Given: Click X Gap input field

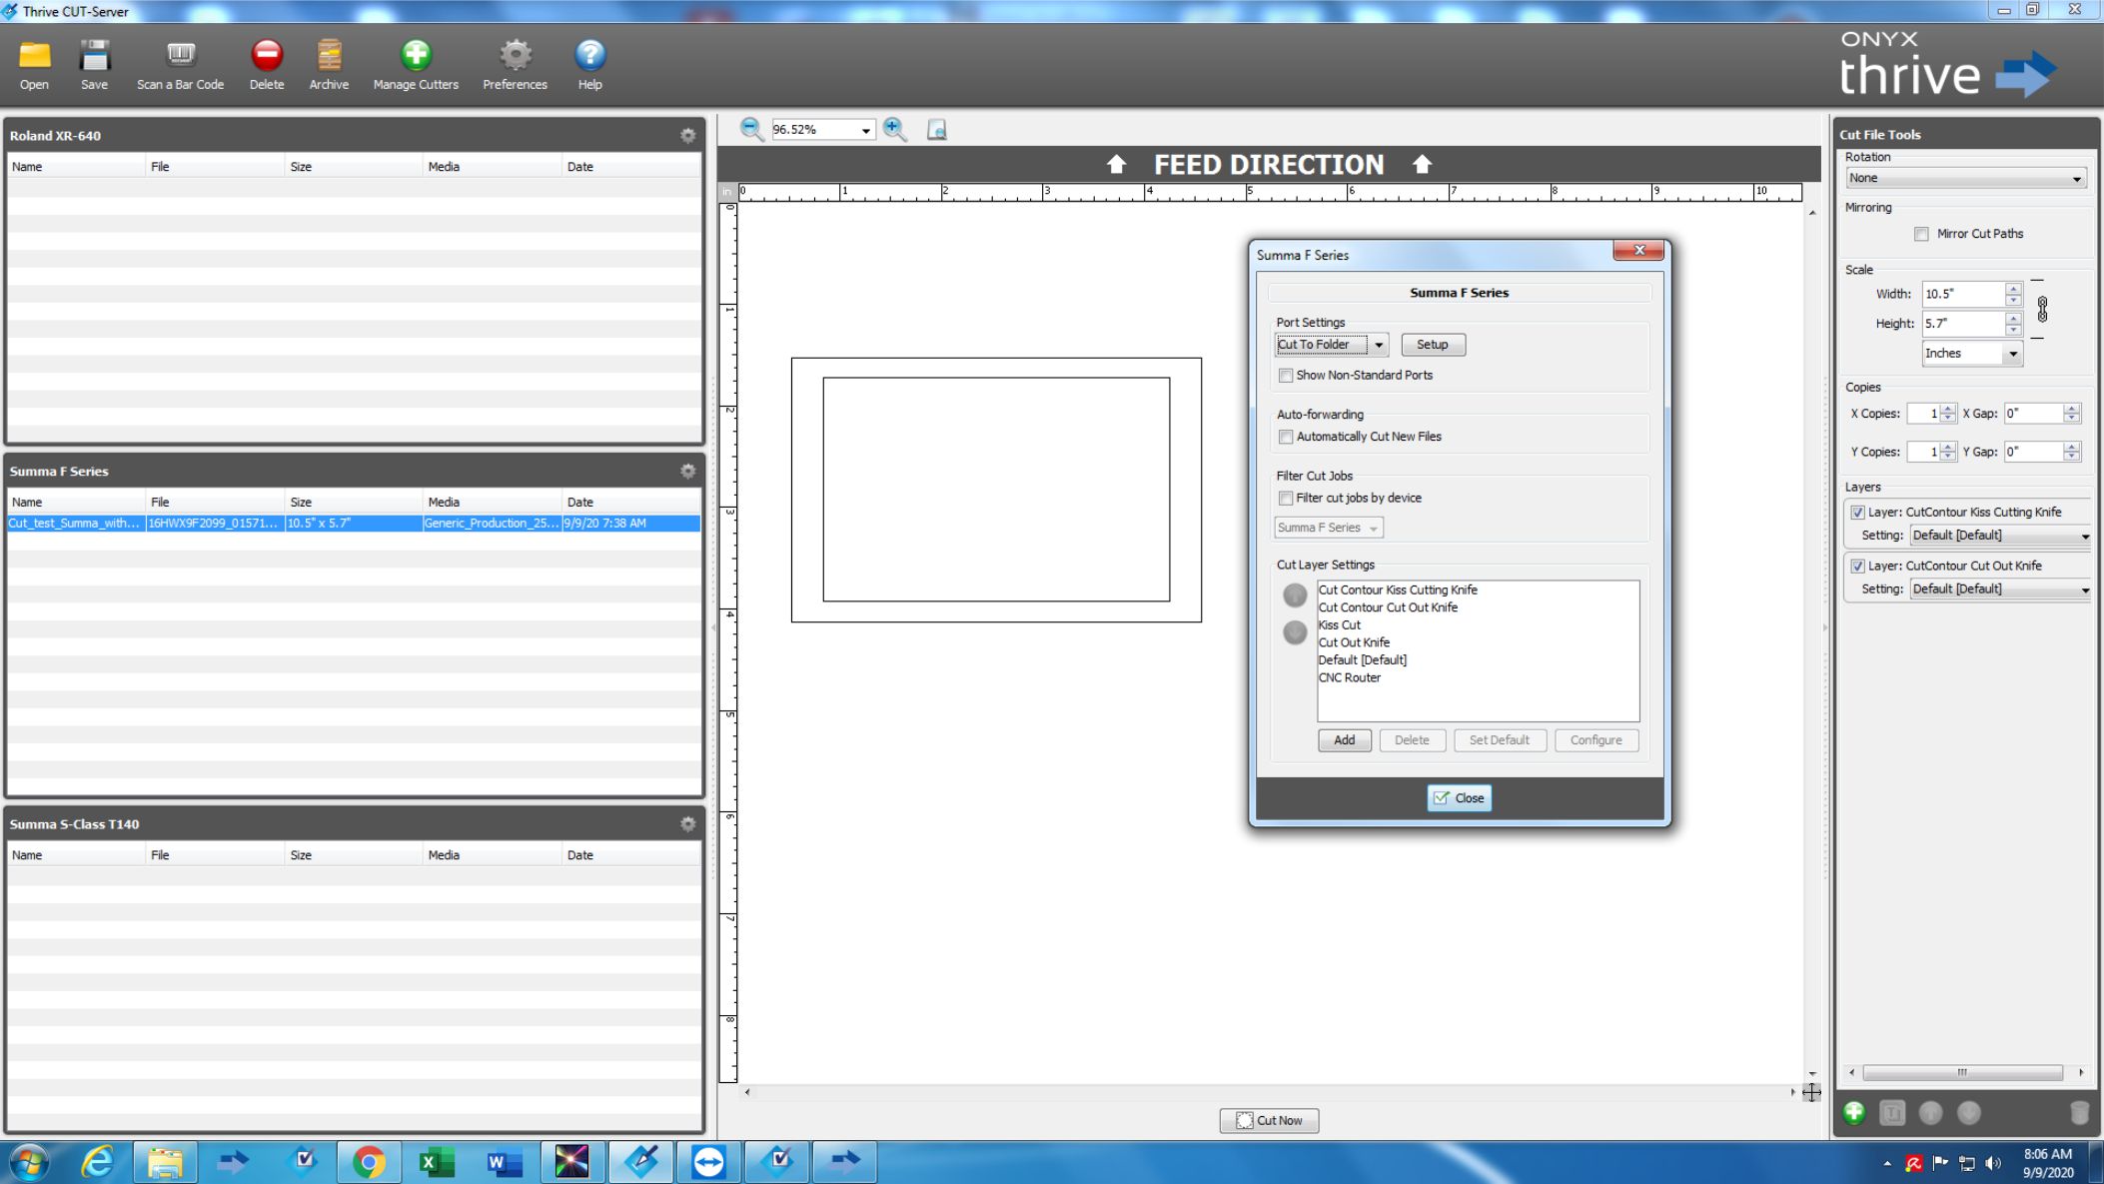Looking at the screenshot, I should pos(2033,414).
